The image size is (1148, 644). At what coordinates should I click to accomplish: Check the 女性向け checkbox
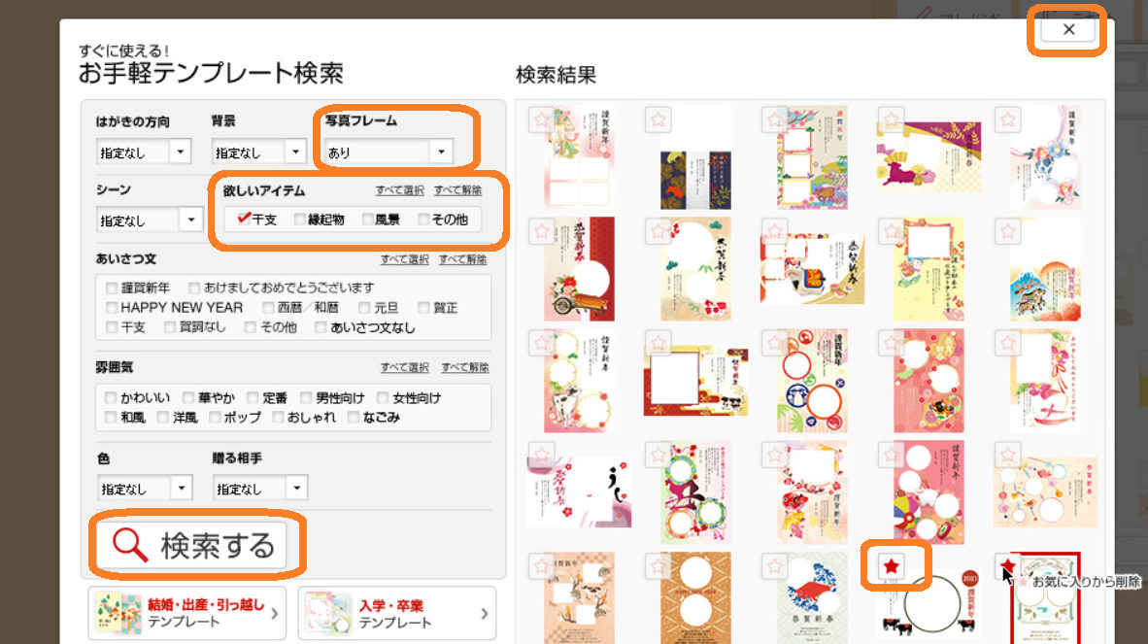click(x=383, y=397)
